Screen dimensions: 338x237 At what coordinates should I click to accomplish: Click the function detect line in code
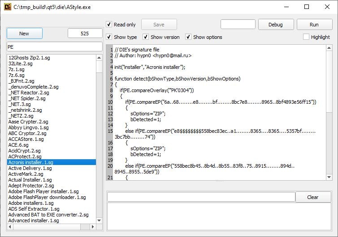178,79
